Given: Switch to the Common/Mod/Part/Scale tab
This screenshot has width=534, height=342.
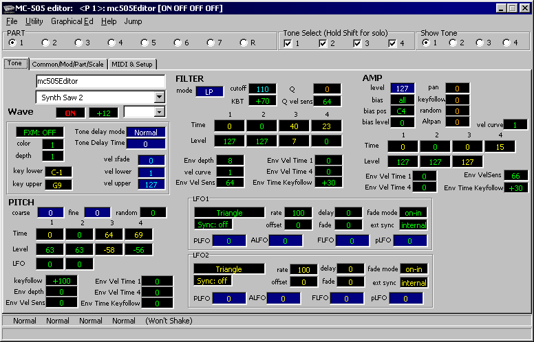Looking at the screenshot, I should (x=67, y=65).
